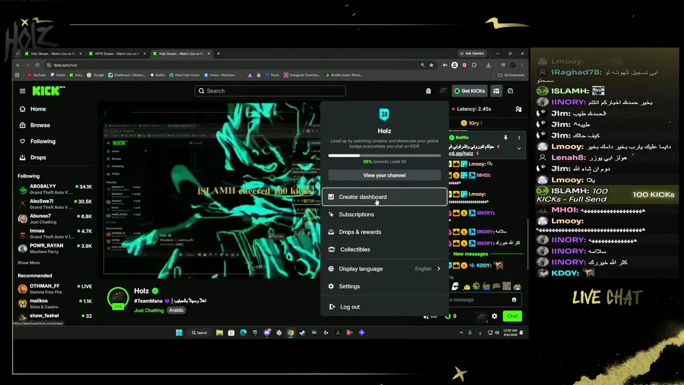Click the pin icon on BotRix message
Viewport: 684px width, 385px height.
coord(506,138)
